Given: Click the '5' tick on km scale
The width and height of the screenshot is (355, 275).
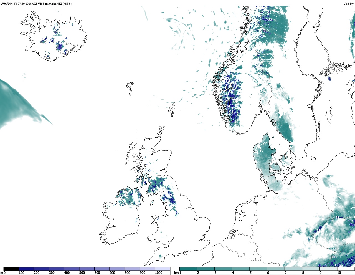Looking at the screenshot, I should [x=250, y=273].
